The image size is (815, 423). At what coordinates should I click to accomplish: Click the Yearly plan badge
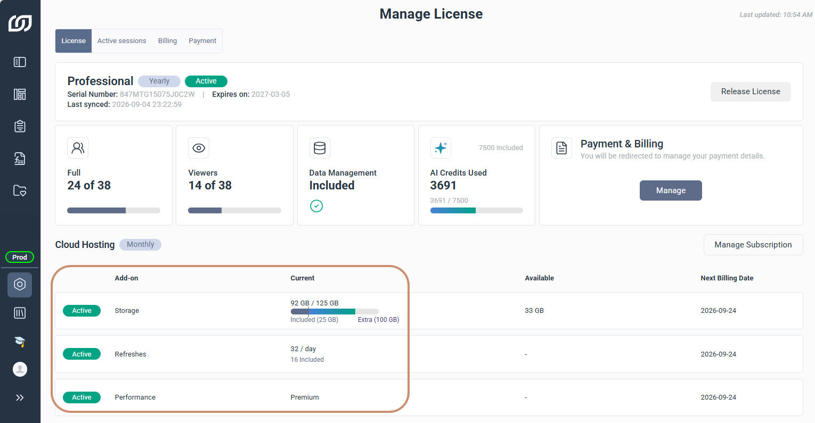(x=159, y=81)
